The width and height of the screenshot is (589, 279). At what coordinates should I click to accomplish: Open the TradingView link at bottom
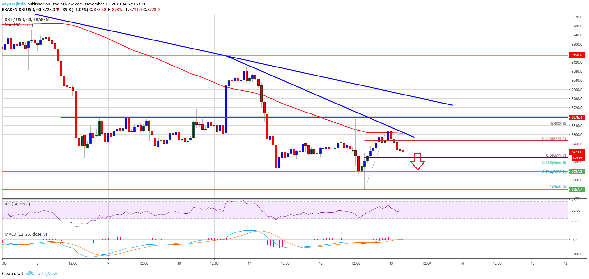tap(45, 274)
